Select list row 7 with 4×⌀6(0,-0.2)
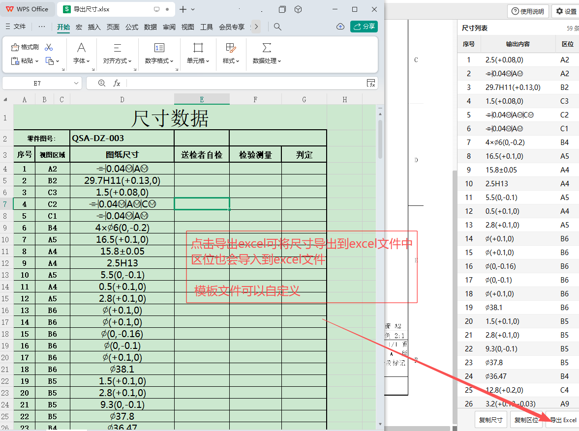This screenshot has height=431, width=579. point(518,143)
